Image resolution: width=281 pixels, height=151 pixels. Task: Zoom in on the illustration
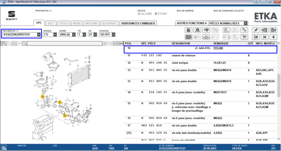(4, 43)
